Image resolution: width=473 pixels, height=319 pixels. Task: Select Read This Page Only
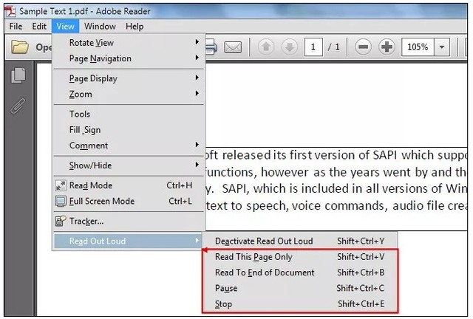tap(253, 257)
